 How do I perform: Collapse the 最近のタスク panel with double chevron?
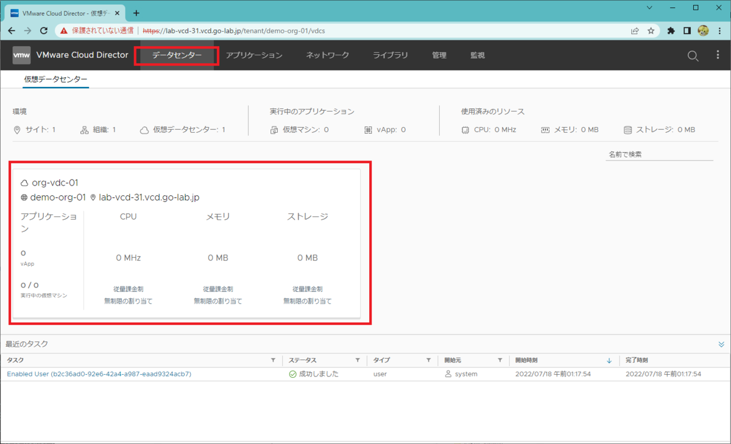click(722, 344)
